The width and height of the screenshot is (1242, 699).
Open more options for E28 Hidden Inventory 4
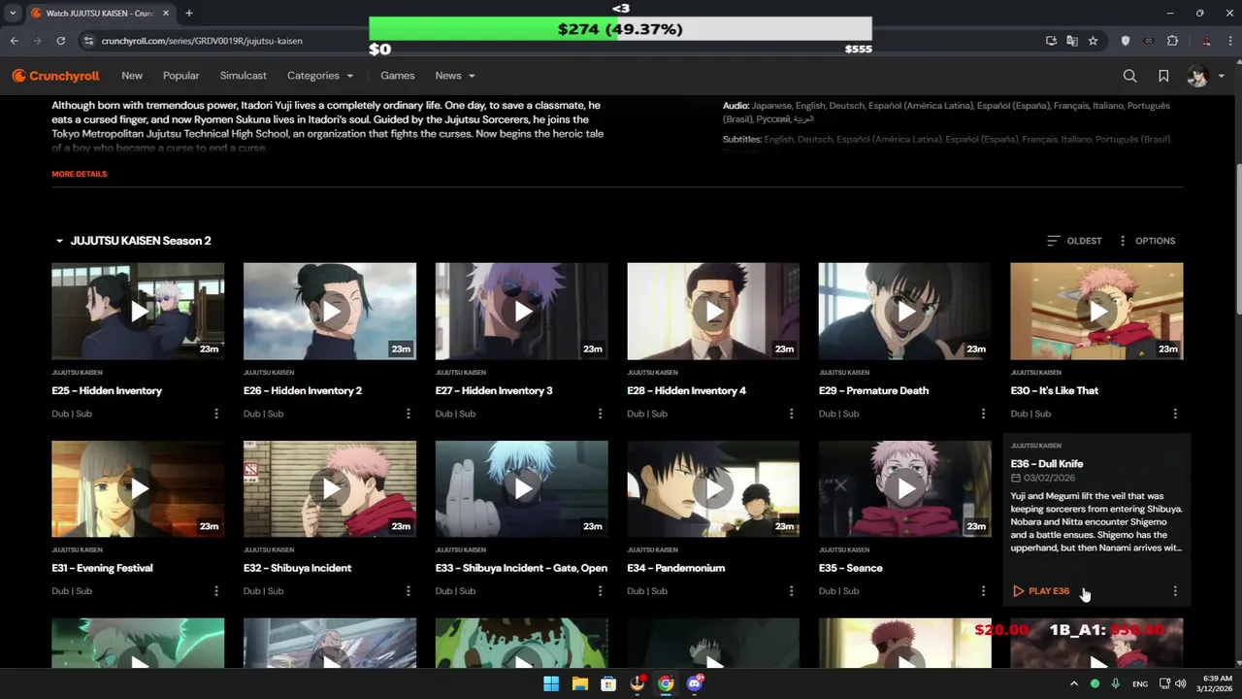[x=791, y=414]
